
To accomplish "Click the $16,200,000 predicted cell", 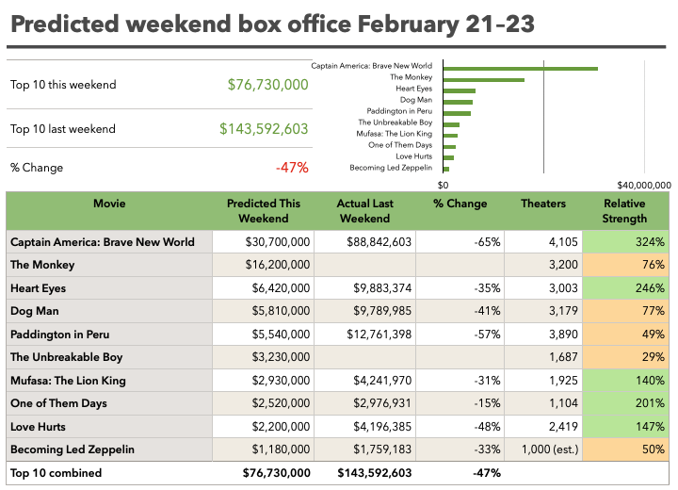I will (264, 265).
